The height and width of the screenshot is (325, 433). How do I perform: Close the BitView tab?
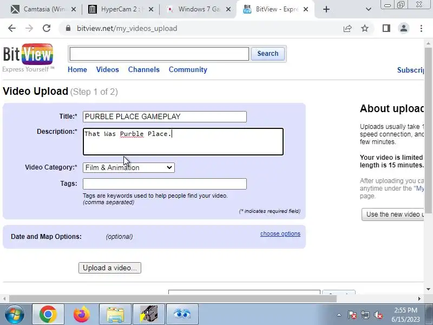(306, 9)
